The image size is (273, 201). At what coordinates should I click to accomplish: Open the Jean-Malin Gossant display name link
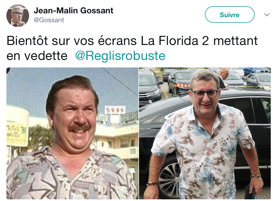[x=73, y=11]
